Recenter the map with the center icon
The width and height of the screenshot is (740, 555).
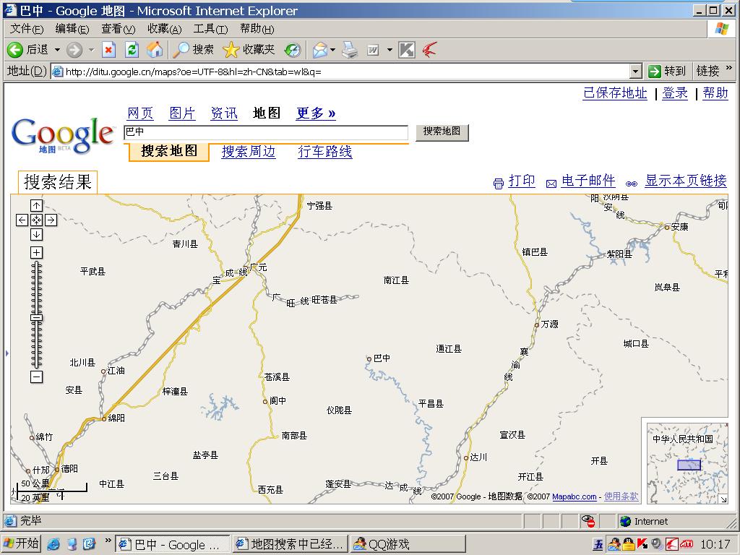(36, 220)
